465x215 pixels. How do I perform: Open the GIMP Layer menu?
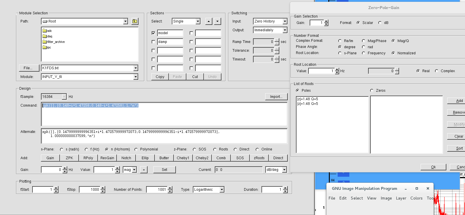tap(401, 198)
